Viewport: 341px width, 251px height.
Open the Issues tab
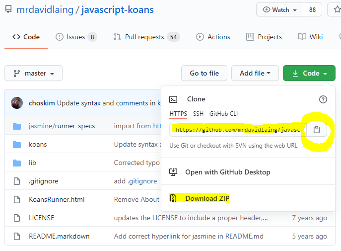(x=76, y=37)
